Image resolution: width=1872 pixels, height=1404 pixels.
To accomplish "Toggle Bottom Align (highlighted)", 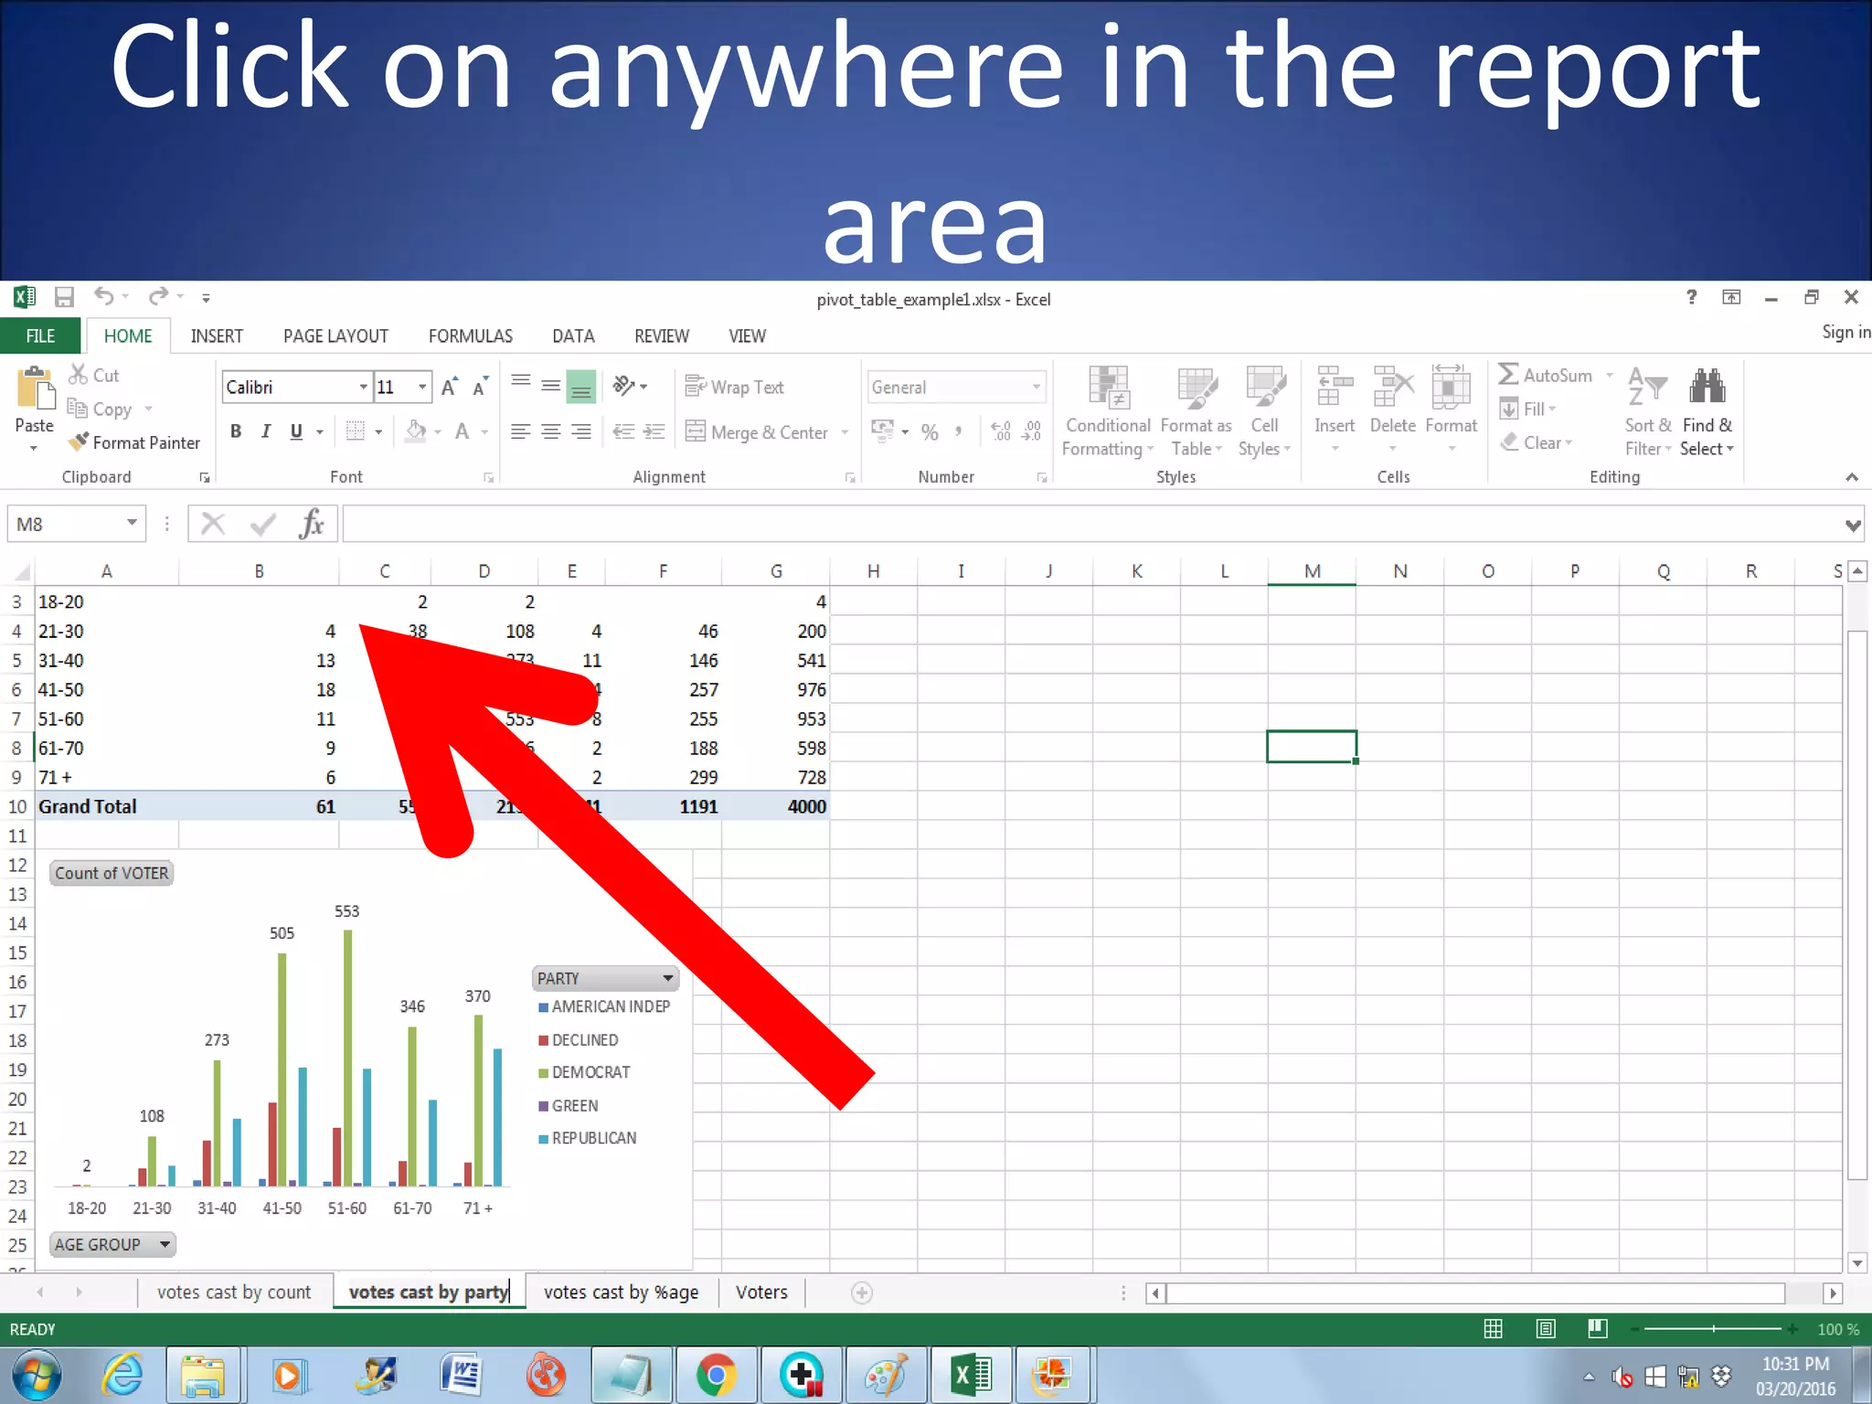I will [x=581, y=387].
